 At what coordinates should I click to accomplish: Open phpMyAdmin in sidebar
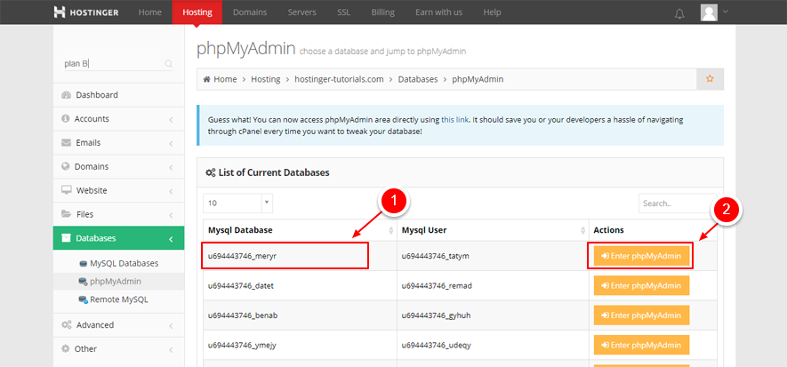116,282
